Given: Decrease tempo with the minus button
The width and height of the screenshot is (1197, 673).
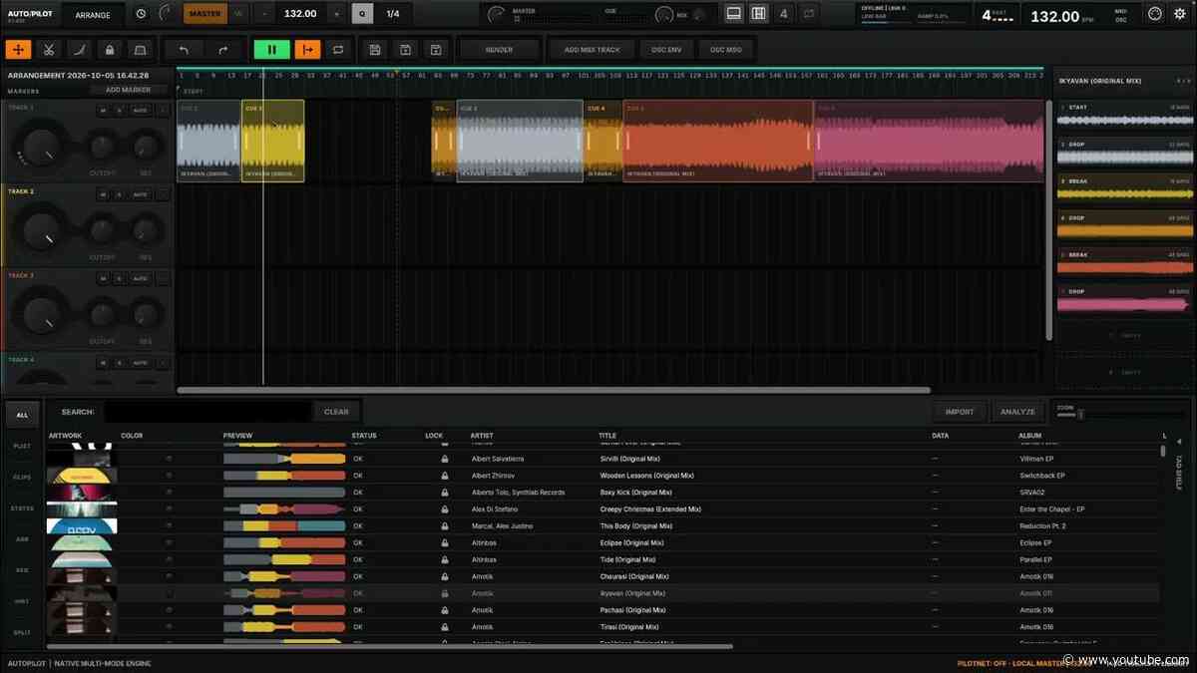Looking at the screenshot, I should [264, 14].
